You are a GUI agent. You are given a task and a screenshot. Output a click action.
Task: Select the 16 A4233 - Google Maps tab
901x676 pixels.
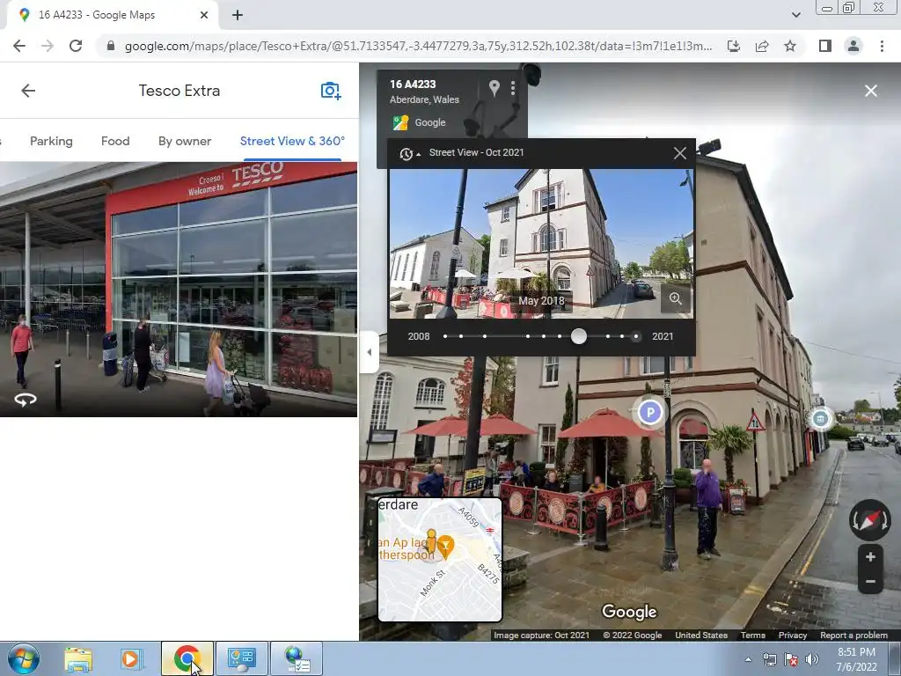point(112,16)
